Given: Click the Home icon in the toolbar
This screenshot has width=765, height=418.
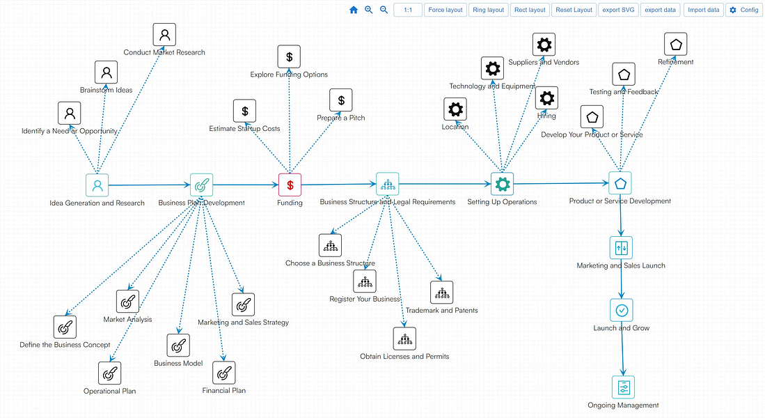Looking at the screenshot, I should point(354,10).
